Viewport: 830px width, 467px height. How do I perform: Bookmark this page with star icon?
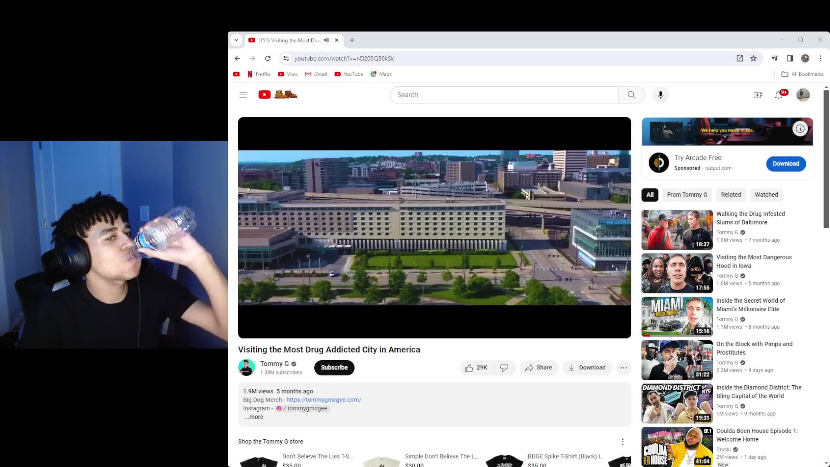[x=753, y=58]
